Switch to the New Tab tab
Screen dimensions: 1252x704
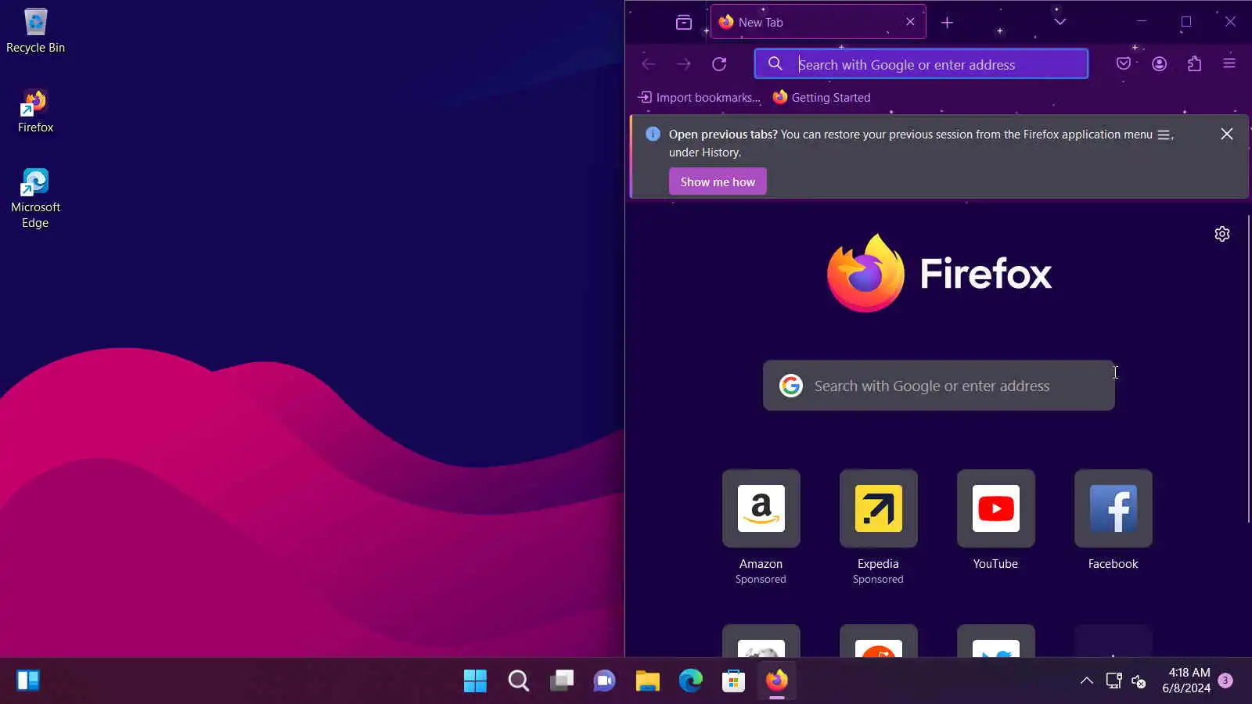(818, 22)
